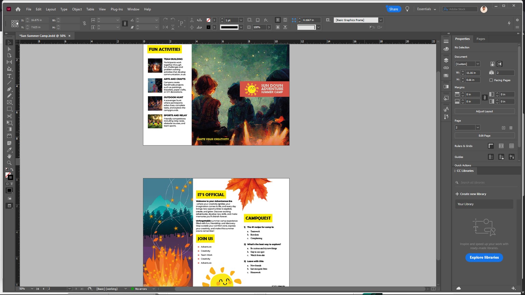Open the effects fx button
Image resolution: width=525 pixels, height=295 pixels.
pyautogui.click(x=266, y=20)
